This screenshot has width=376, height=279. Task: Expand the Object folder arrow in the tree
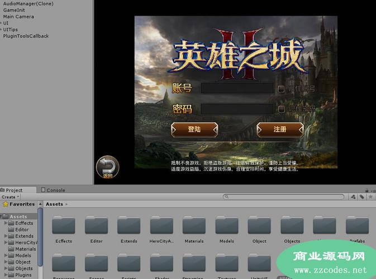tap(6, 262)
